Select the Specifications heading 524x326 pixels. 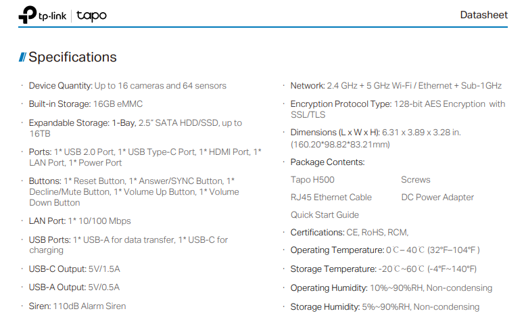point(72,57)
